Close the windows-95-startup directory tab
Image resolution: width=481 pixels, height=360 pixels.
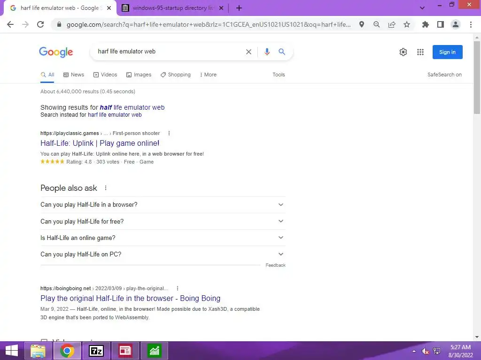(x=221, y=8)
